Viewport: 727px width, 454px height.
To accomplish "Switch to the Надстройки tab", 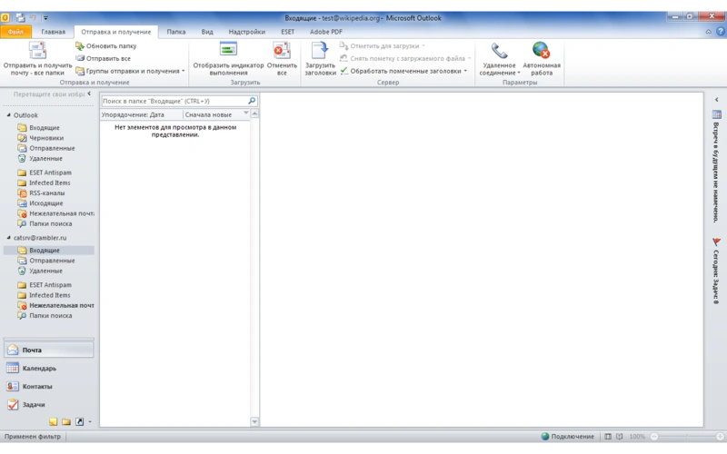I will pyautogui.click(x=246, y=32).
